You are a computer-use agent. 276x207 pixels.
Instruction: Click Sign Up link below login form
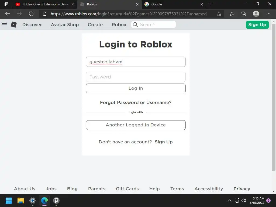pyautogui.click(x=164, y=142)
